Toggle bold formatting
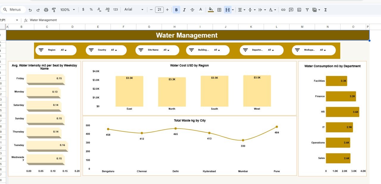Screen dimensions: 381x184 (x=176, y=10)
